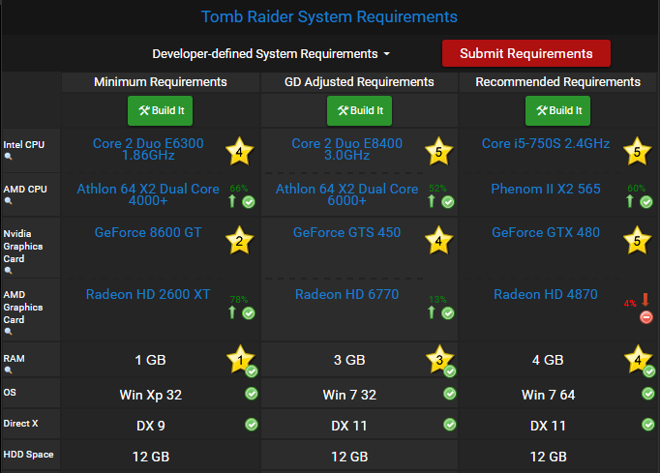Click the 2-star rating beside GeForce 8600 GT
The height and width of the screenshot is (473, 660).
point(239,240)
